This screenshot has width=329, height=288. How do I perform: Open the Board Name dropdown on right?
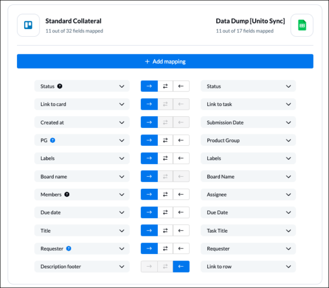[248, 176]
